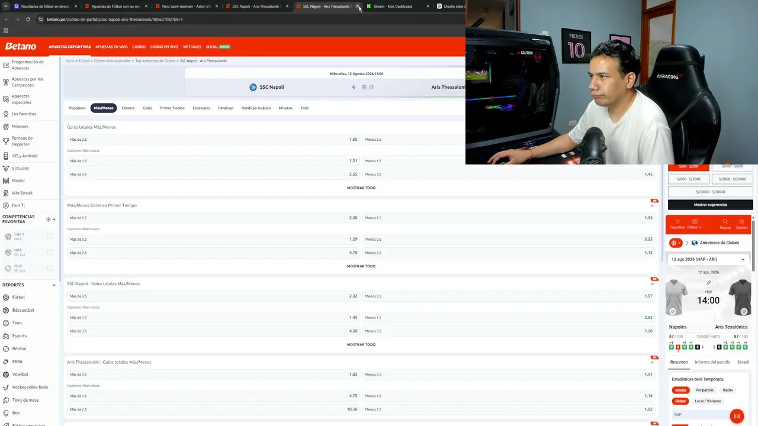Select the Local / Visitante filter pill
This screenshot has width=758, height=426.
click(x=708, y=401)
